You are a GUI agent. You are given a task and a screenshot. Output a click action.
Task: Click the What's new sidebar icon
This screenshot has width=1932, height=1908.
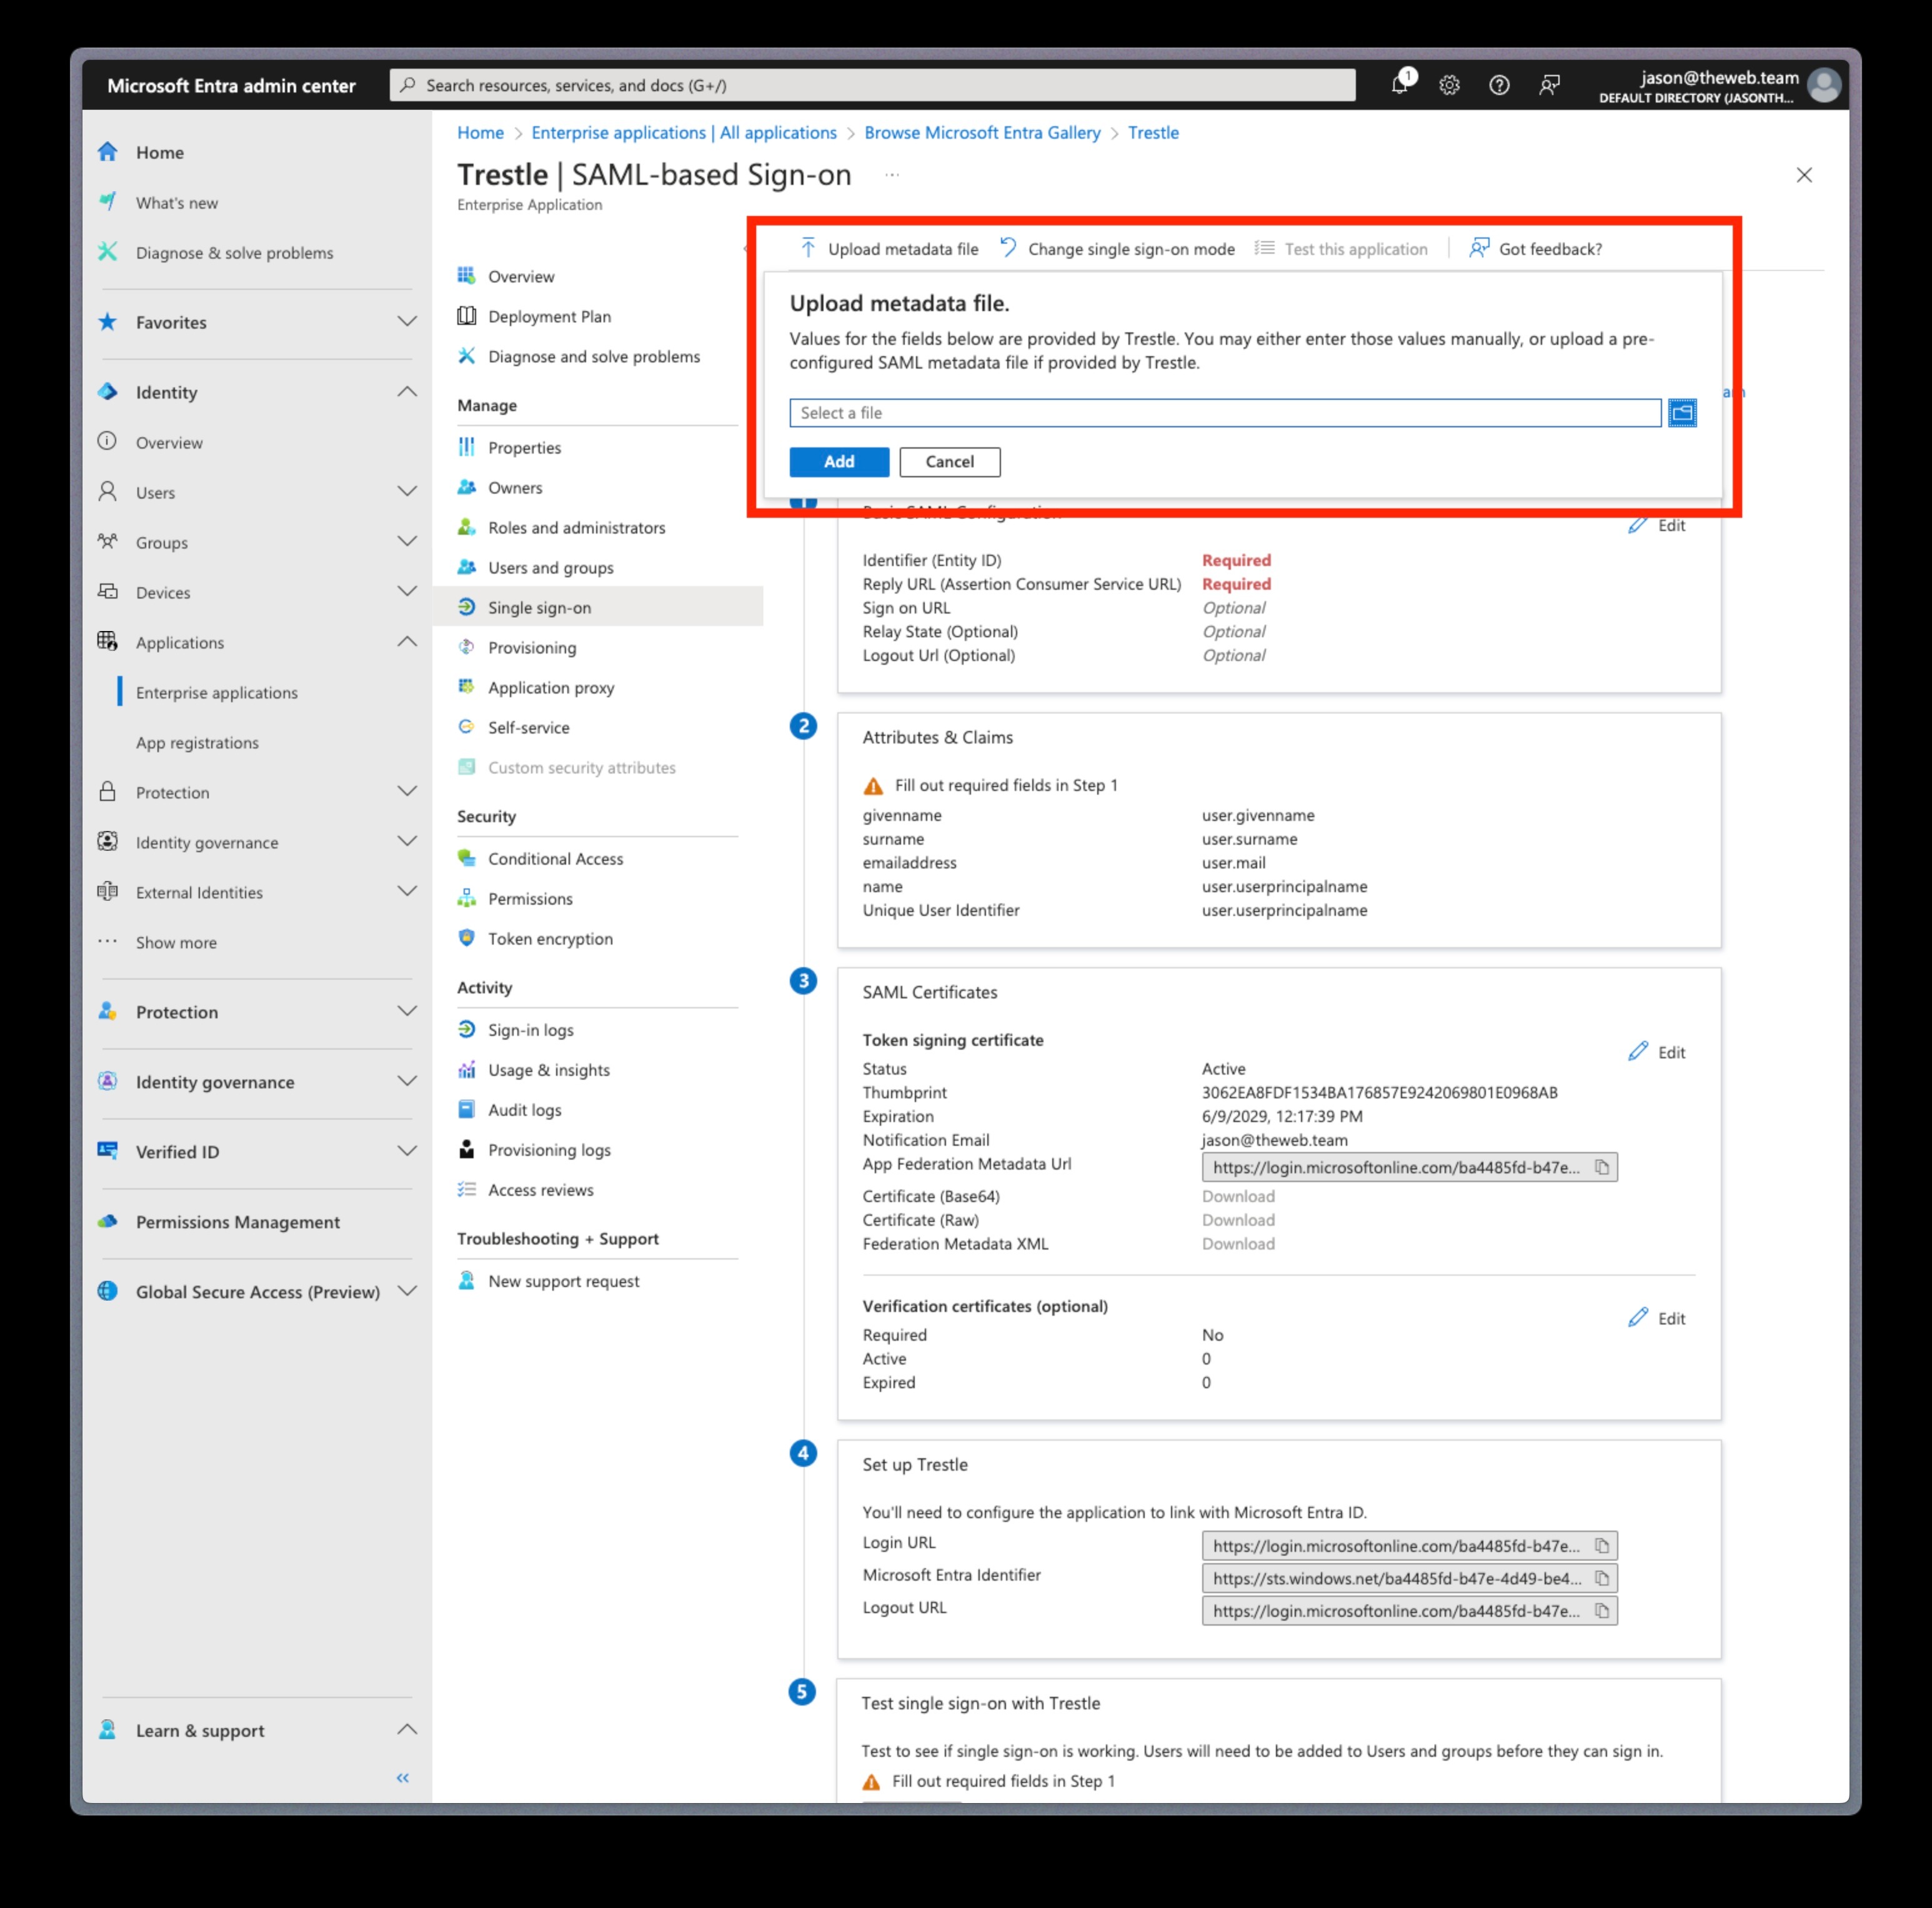(108, 202)
